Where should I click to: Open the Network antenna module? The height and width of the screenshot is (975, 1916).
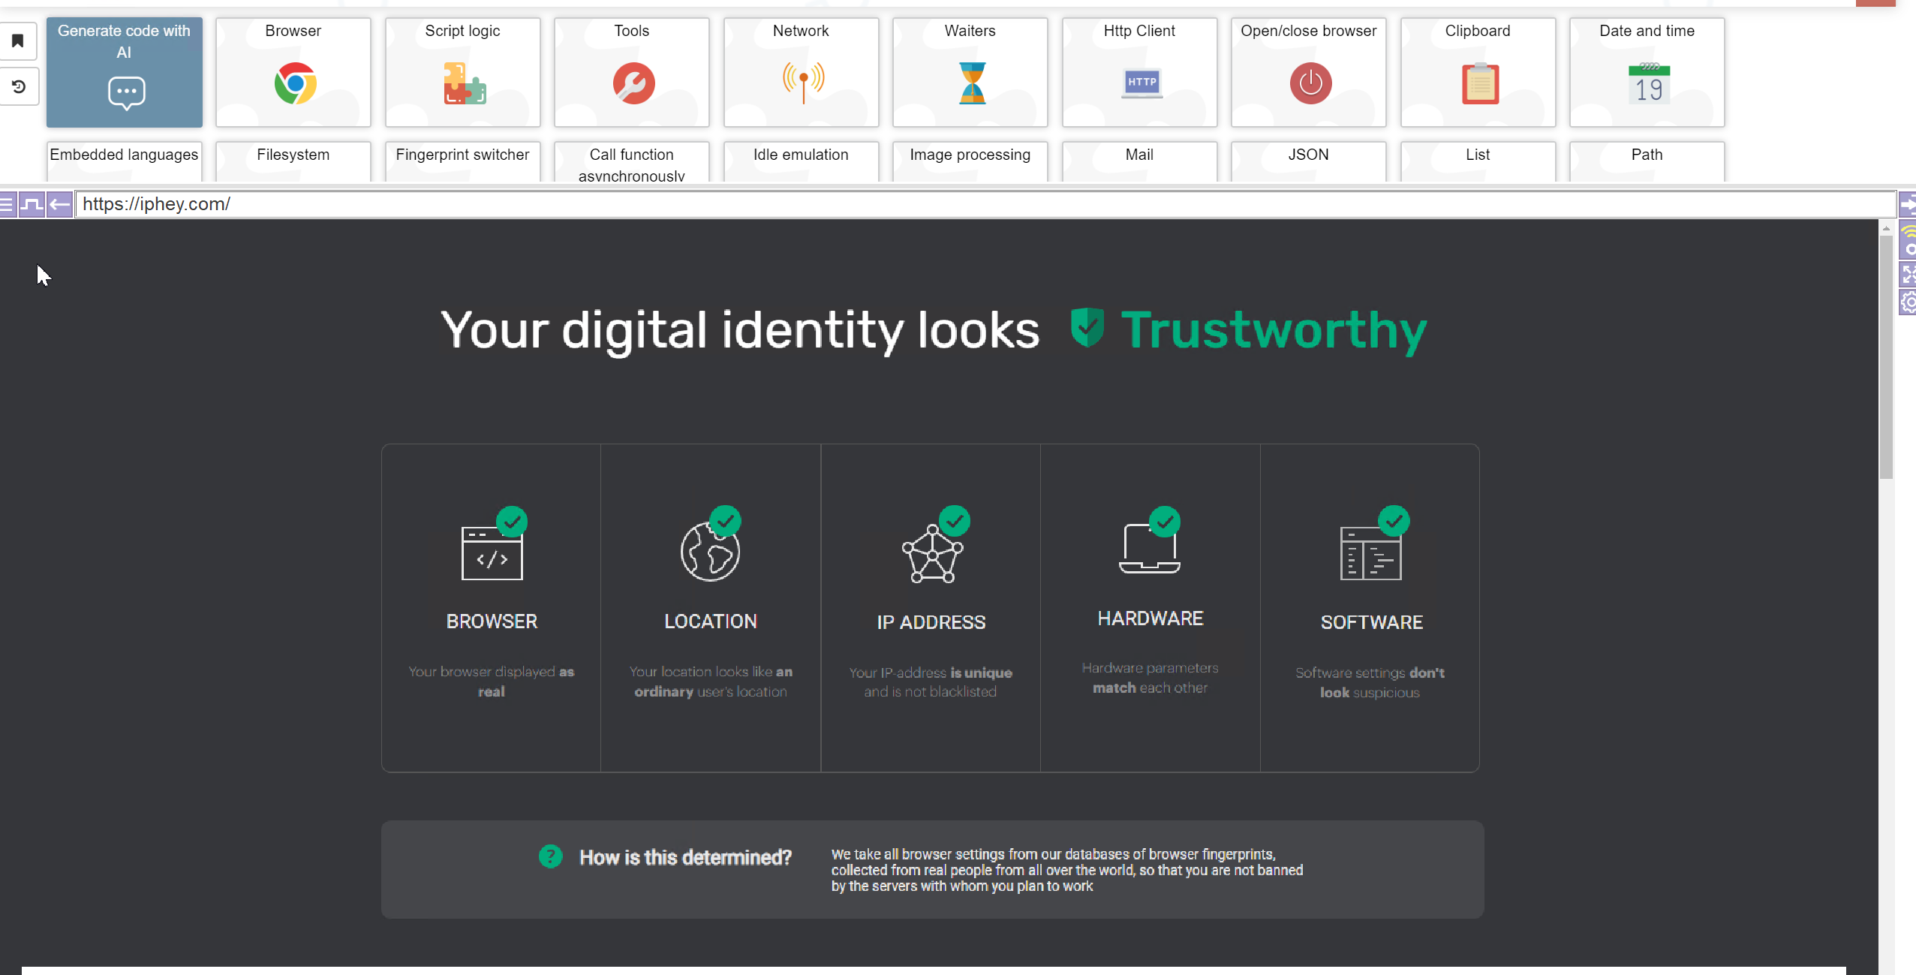click(x=801, y=73)
